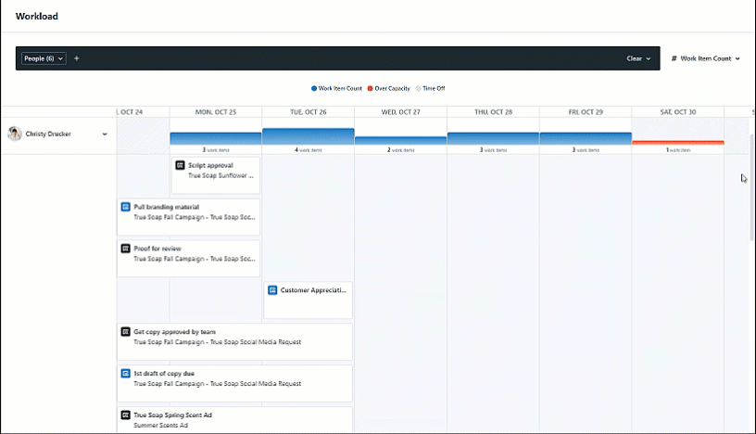Click the Summer Scents Ad subtitle text
This screenshot has height=434, width=756.
[160, 426]
